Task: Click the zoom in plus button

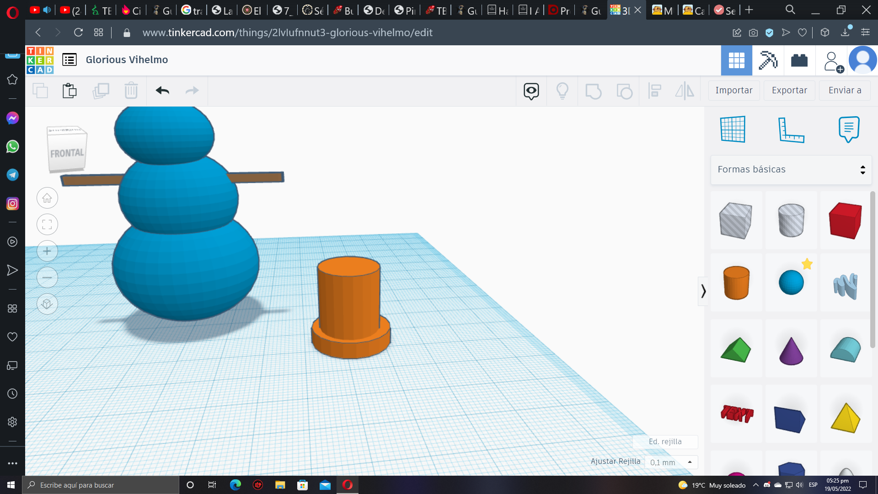Action: [47, 251]
